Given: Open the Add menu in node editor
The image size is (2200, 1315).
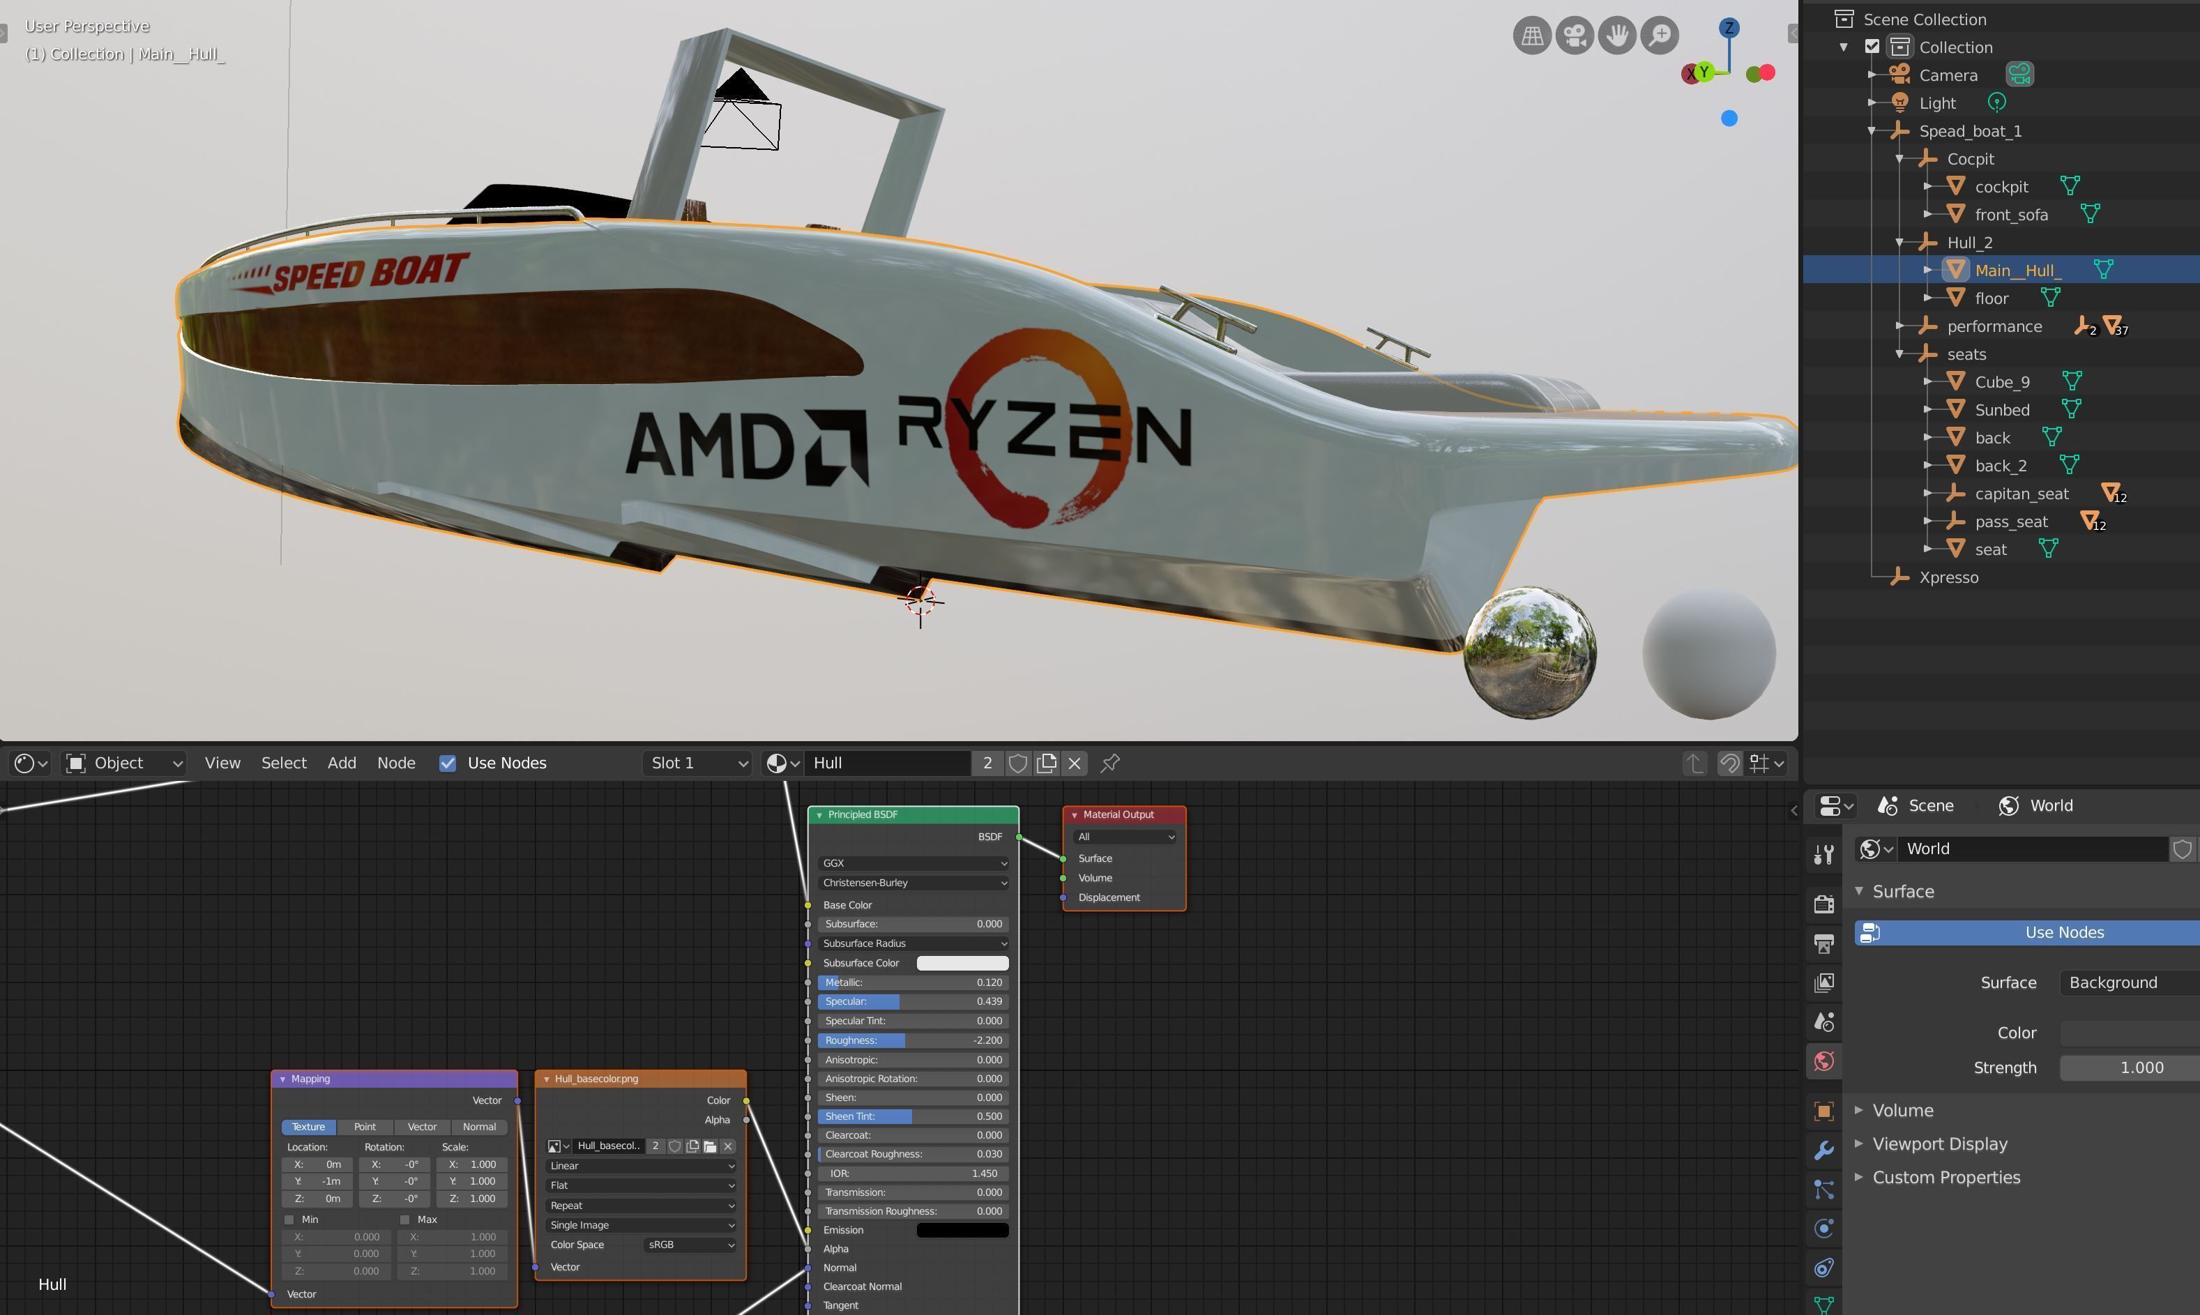Looking at the screenshot, I should (x=342, y=763).
